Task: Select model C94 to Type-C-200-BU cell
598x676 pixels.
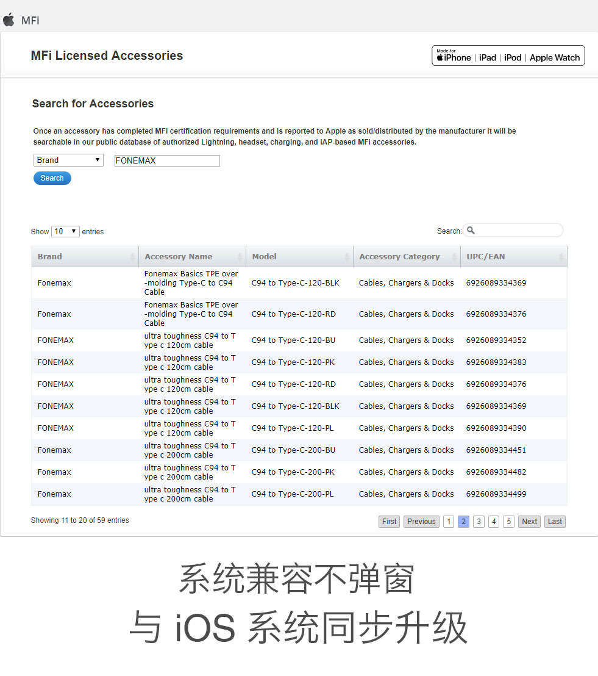Action: 293,450
